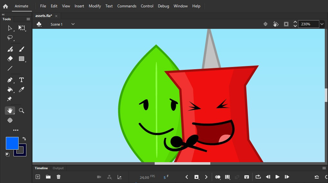
Task: Click the Home icon
Action: pyautogui.click(x=5, y=6)
